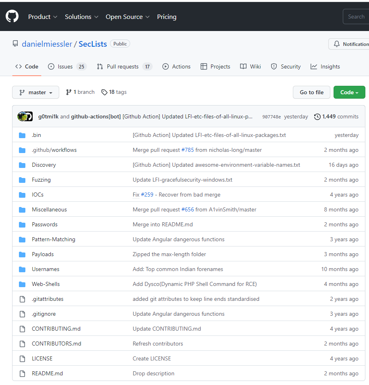Screen dimensions: 369x385
Task: Click the GitHub Octocat logo
Action: [12, 17]
